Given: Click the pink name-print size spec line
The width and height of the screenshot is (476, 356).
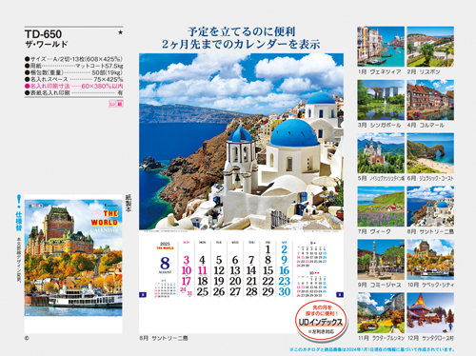Looking at the screenshot, I should (x=73, y=86).
